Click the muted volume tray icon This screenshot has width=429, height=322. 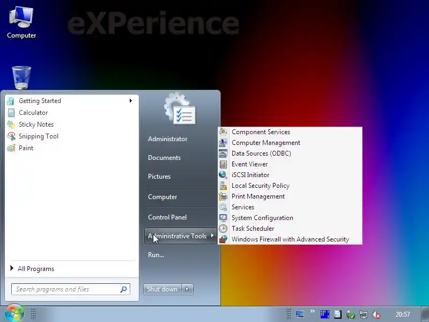(376, 314)
